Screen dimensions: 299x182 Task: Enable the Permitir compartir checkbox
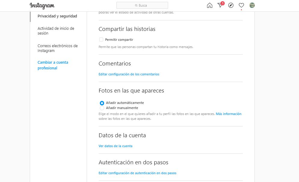(x=101, y=39)
